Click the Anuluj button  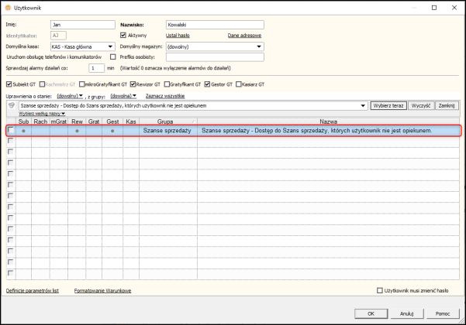407,313
